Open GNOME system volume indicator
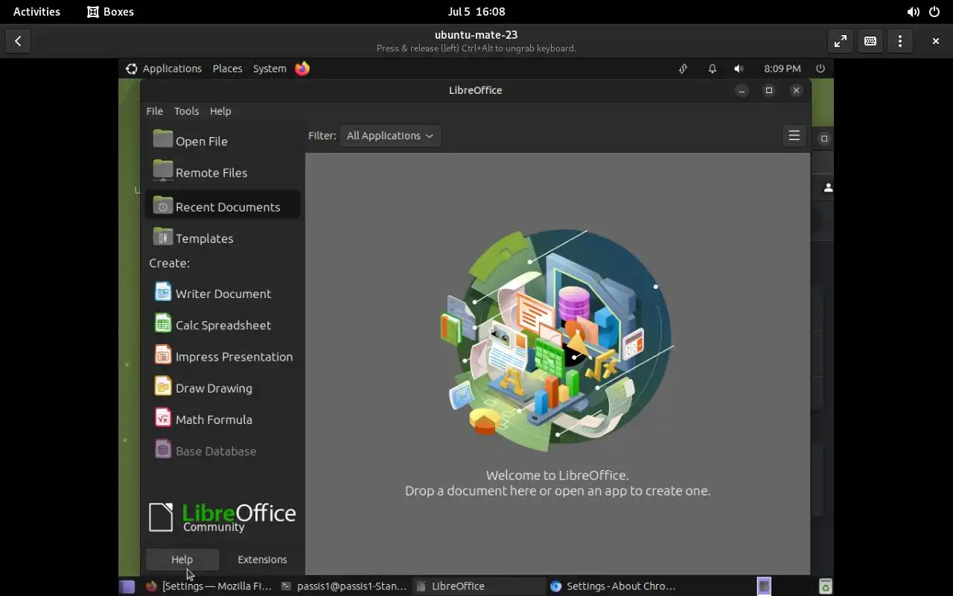Viewport: 953px width, 596px height. (913, 12)
